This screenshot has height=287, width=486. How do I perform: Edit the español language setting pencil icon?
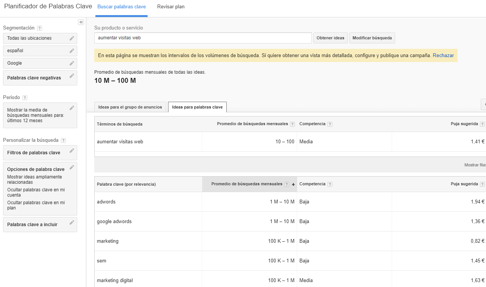[x=72, y=51]
